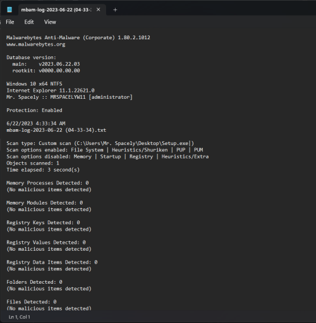Click the Ln 1, Col 1 status indicator
The width and height of the screenshot is (316, 323).
tap(20, 317)
